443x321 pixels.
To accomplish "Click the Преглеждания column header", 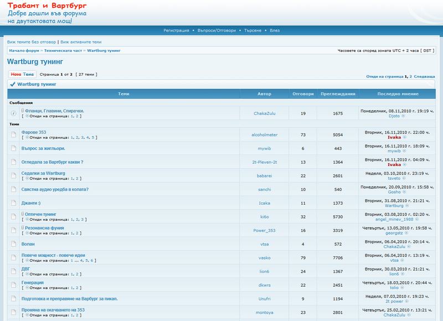I will coord(338,94).
